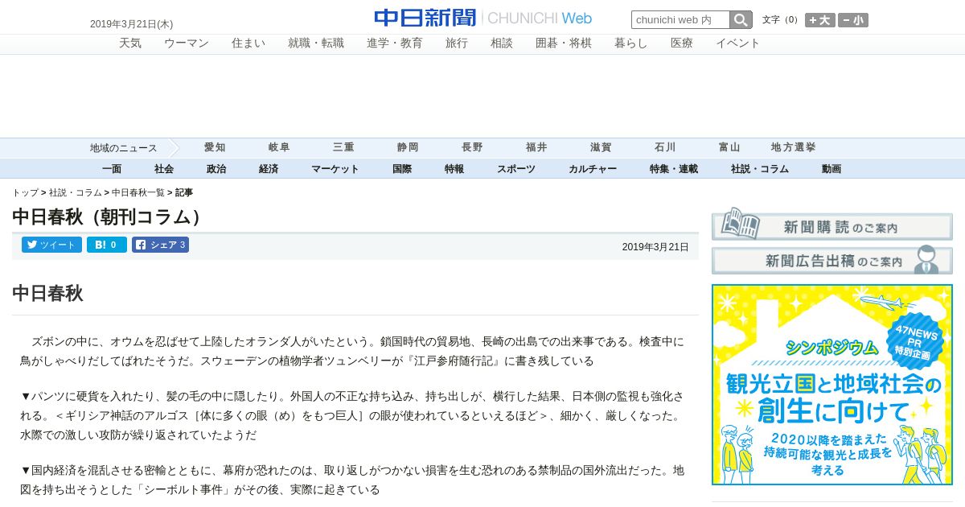Go to the スポーツ section
This screenshot has width=965, height=507.
tap(516, 169)
